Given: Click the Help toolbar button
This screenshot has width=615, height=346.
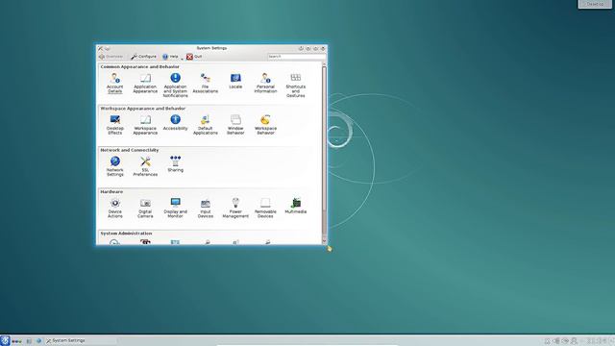Looking at the screenshot, I should pos(171,57).
